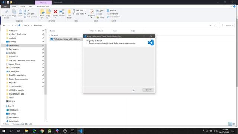
Task: Open my_scheduler_app folder
Action: [x=16, y=94]
